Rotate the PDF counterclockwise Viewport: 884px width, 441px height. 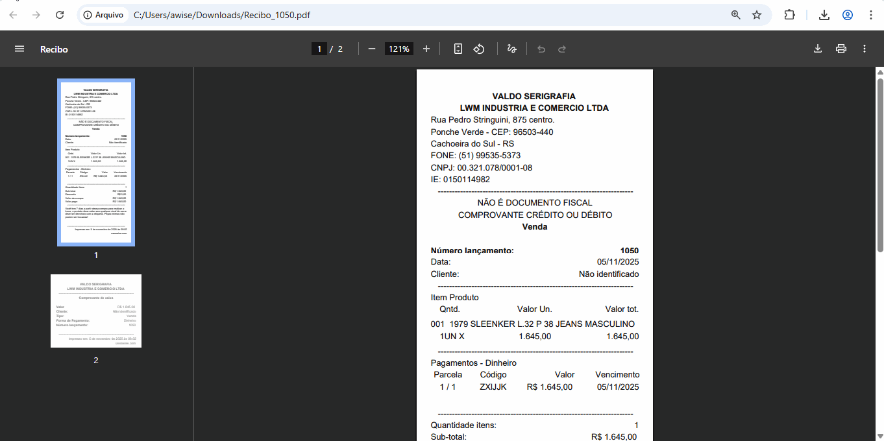pyautogui.click(x=479, y=49)
